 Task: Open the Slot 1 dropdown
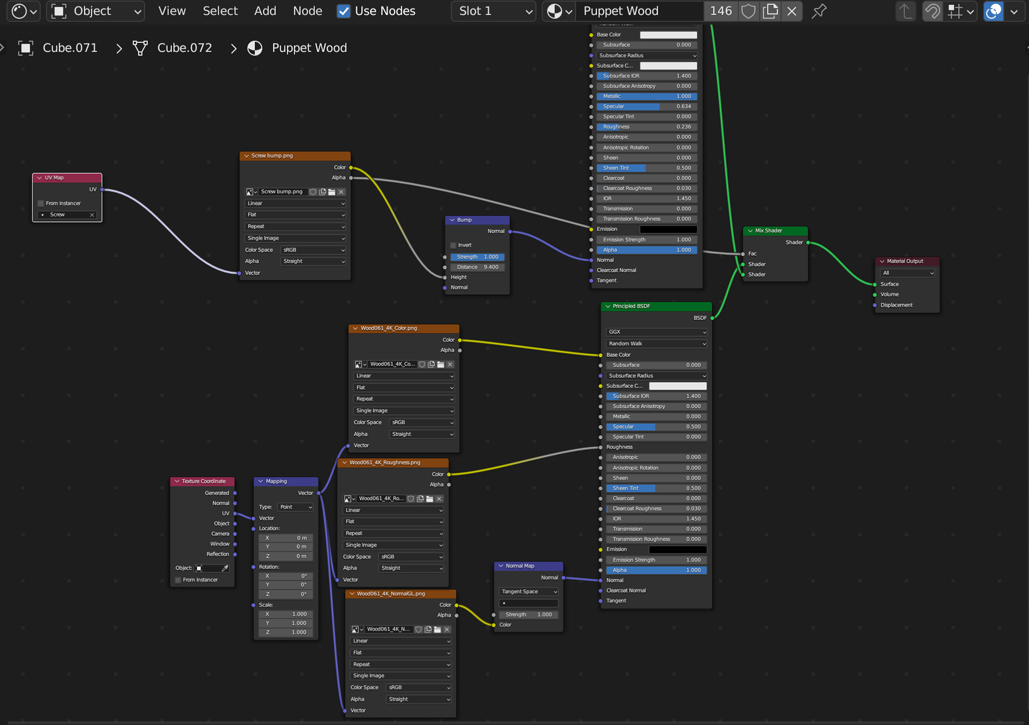coord(494,11)
